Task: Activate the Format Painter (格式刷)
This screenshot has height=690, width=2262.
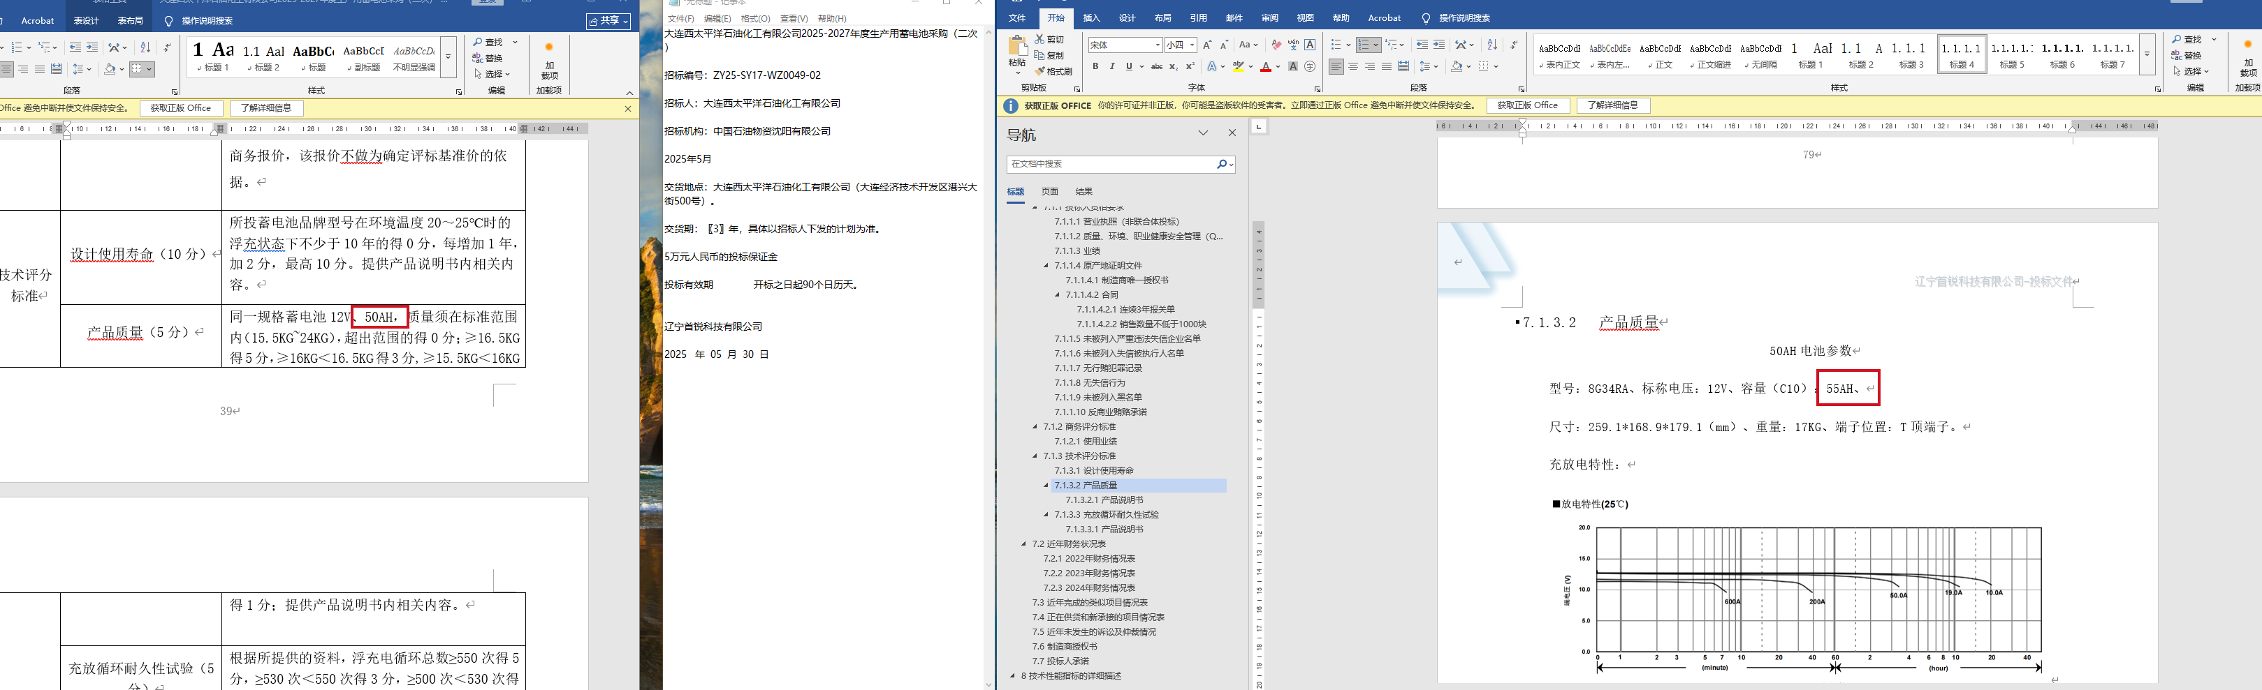Action: click(1053, 71)
